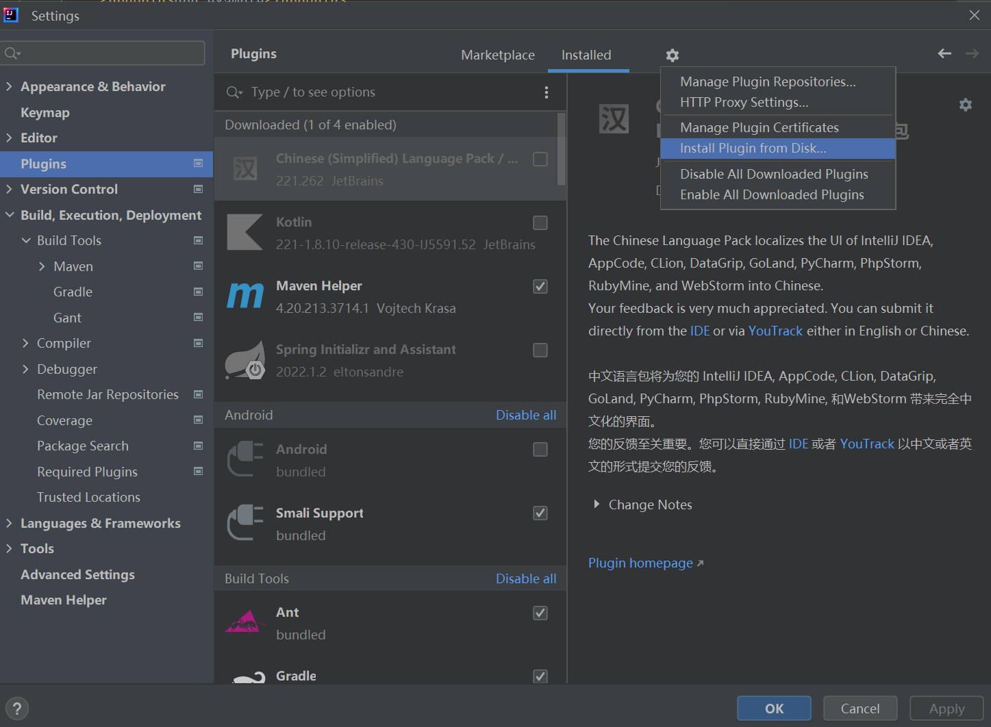Expand the Editor settings node
991x727 pixels.
10,138
